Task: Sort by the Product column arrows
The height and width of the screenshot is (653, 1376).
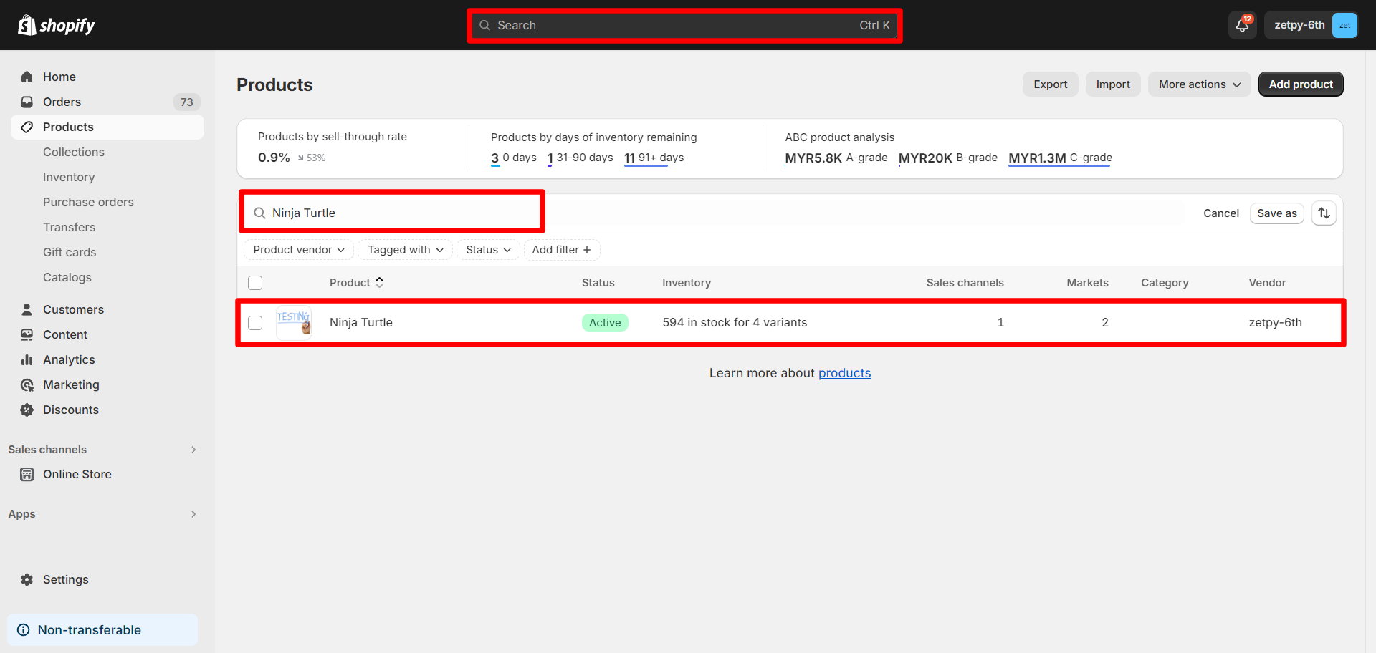Action: [x=380, y=282]
